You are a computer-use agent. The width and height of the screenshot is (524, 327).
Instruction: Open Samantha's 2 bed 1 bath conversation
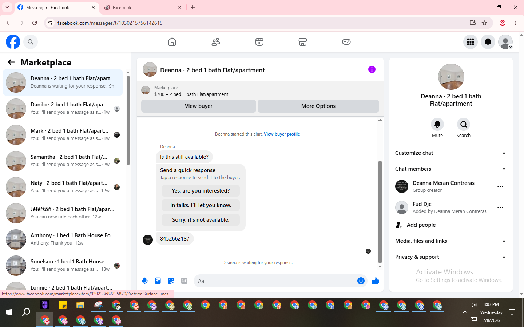[x=63, y=161]
